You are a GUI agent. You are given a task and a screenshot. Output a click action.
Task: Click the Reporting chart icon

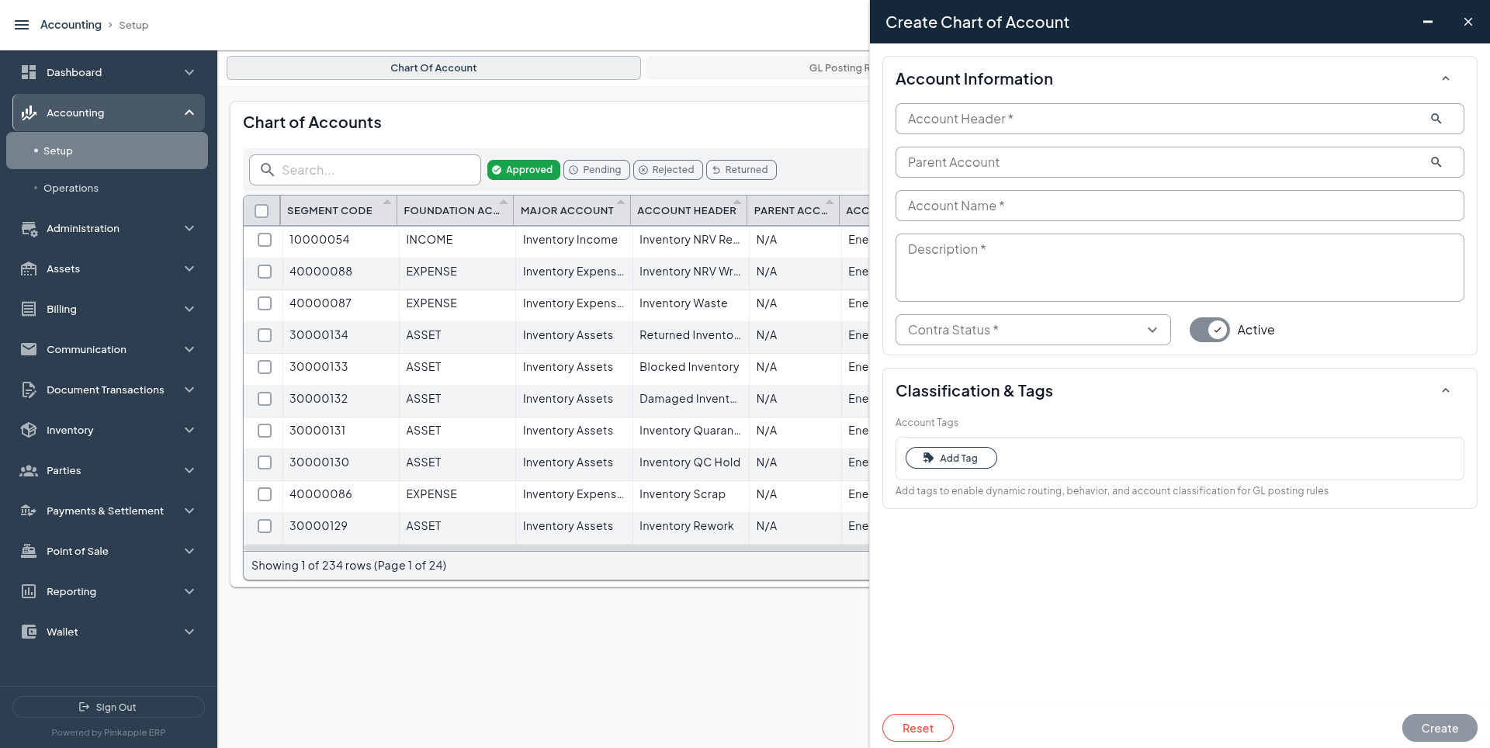(29, 591)
